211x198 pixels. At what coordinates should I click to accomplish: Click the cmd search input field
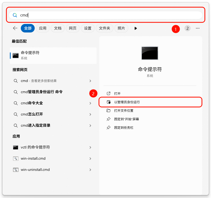(106, 15)
